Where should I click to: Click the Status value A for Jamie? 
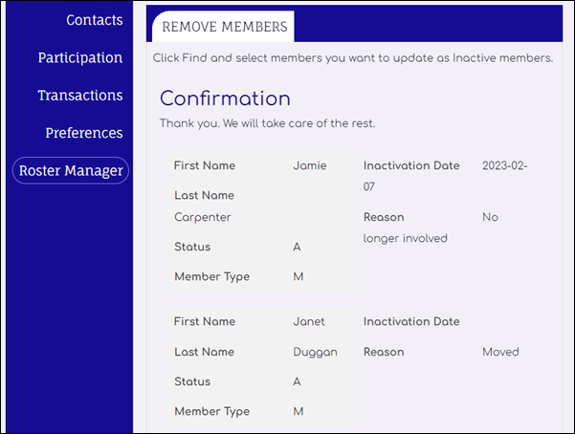298,247
